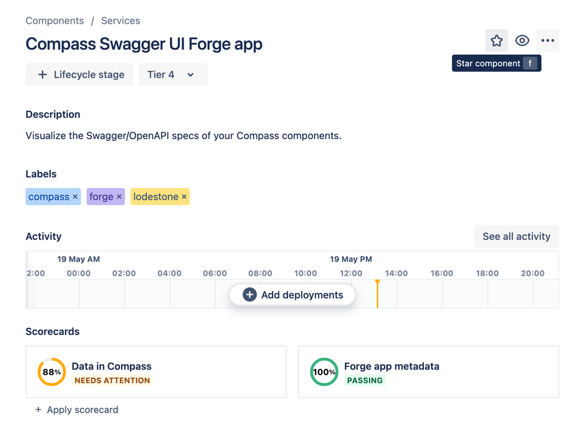Click the plus circle icon in Add deployments
This screenshot has width=584, height=435.
pyautogui.click(x=250, y=295)
